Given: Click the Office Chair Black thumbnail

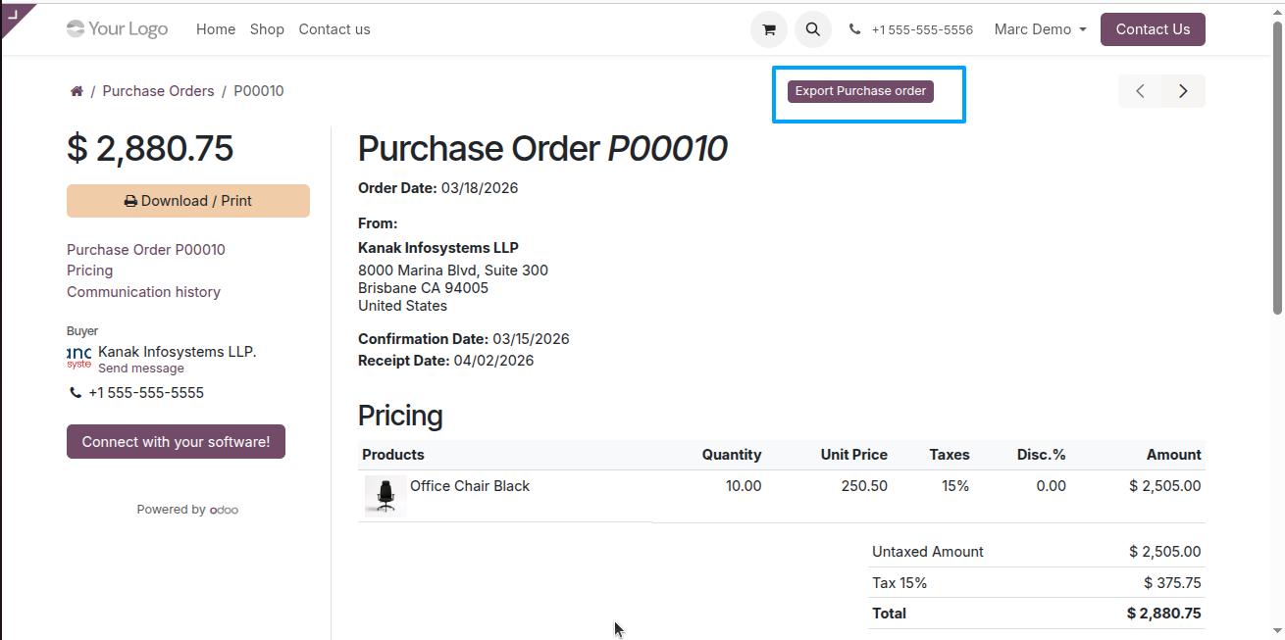Looking at the screenshot, I should pyautogui.click(x=385, y=496).
